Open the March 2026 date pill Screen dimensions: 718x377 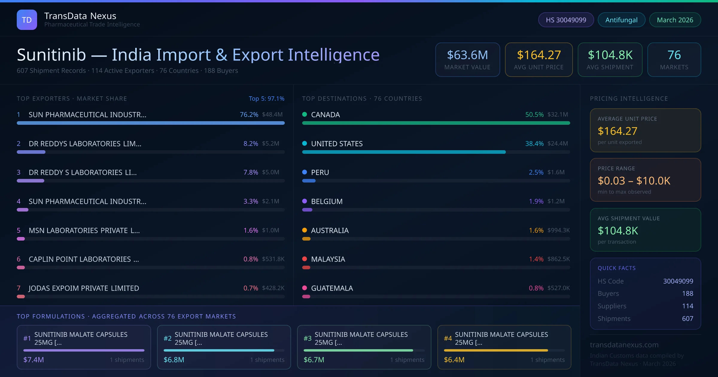(675, 20)
